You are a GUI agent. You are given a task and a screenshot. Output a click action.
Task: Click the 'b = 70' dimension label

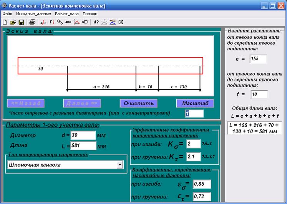click(146, 87)
